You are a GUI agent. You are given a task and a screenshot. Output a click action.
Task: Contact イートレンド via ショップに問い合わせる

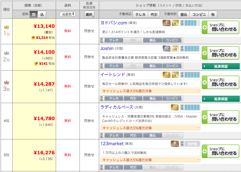[220, 82]
